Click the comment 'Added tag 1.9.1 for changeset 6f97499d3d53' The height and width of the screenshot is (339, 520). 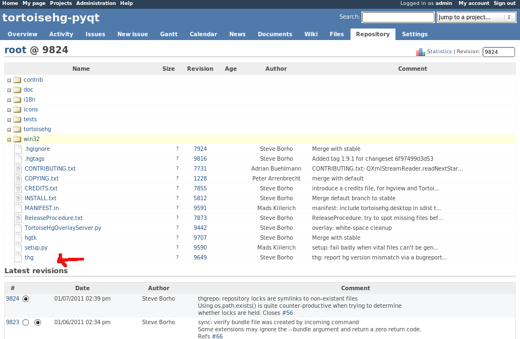(x=373, y=159)
